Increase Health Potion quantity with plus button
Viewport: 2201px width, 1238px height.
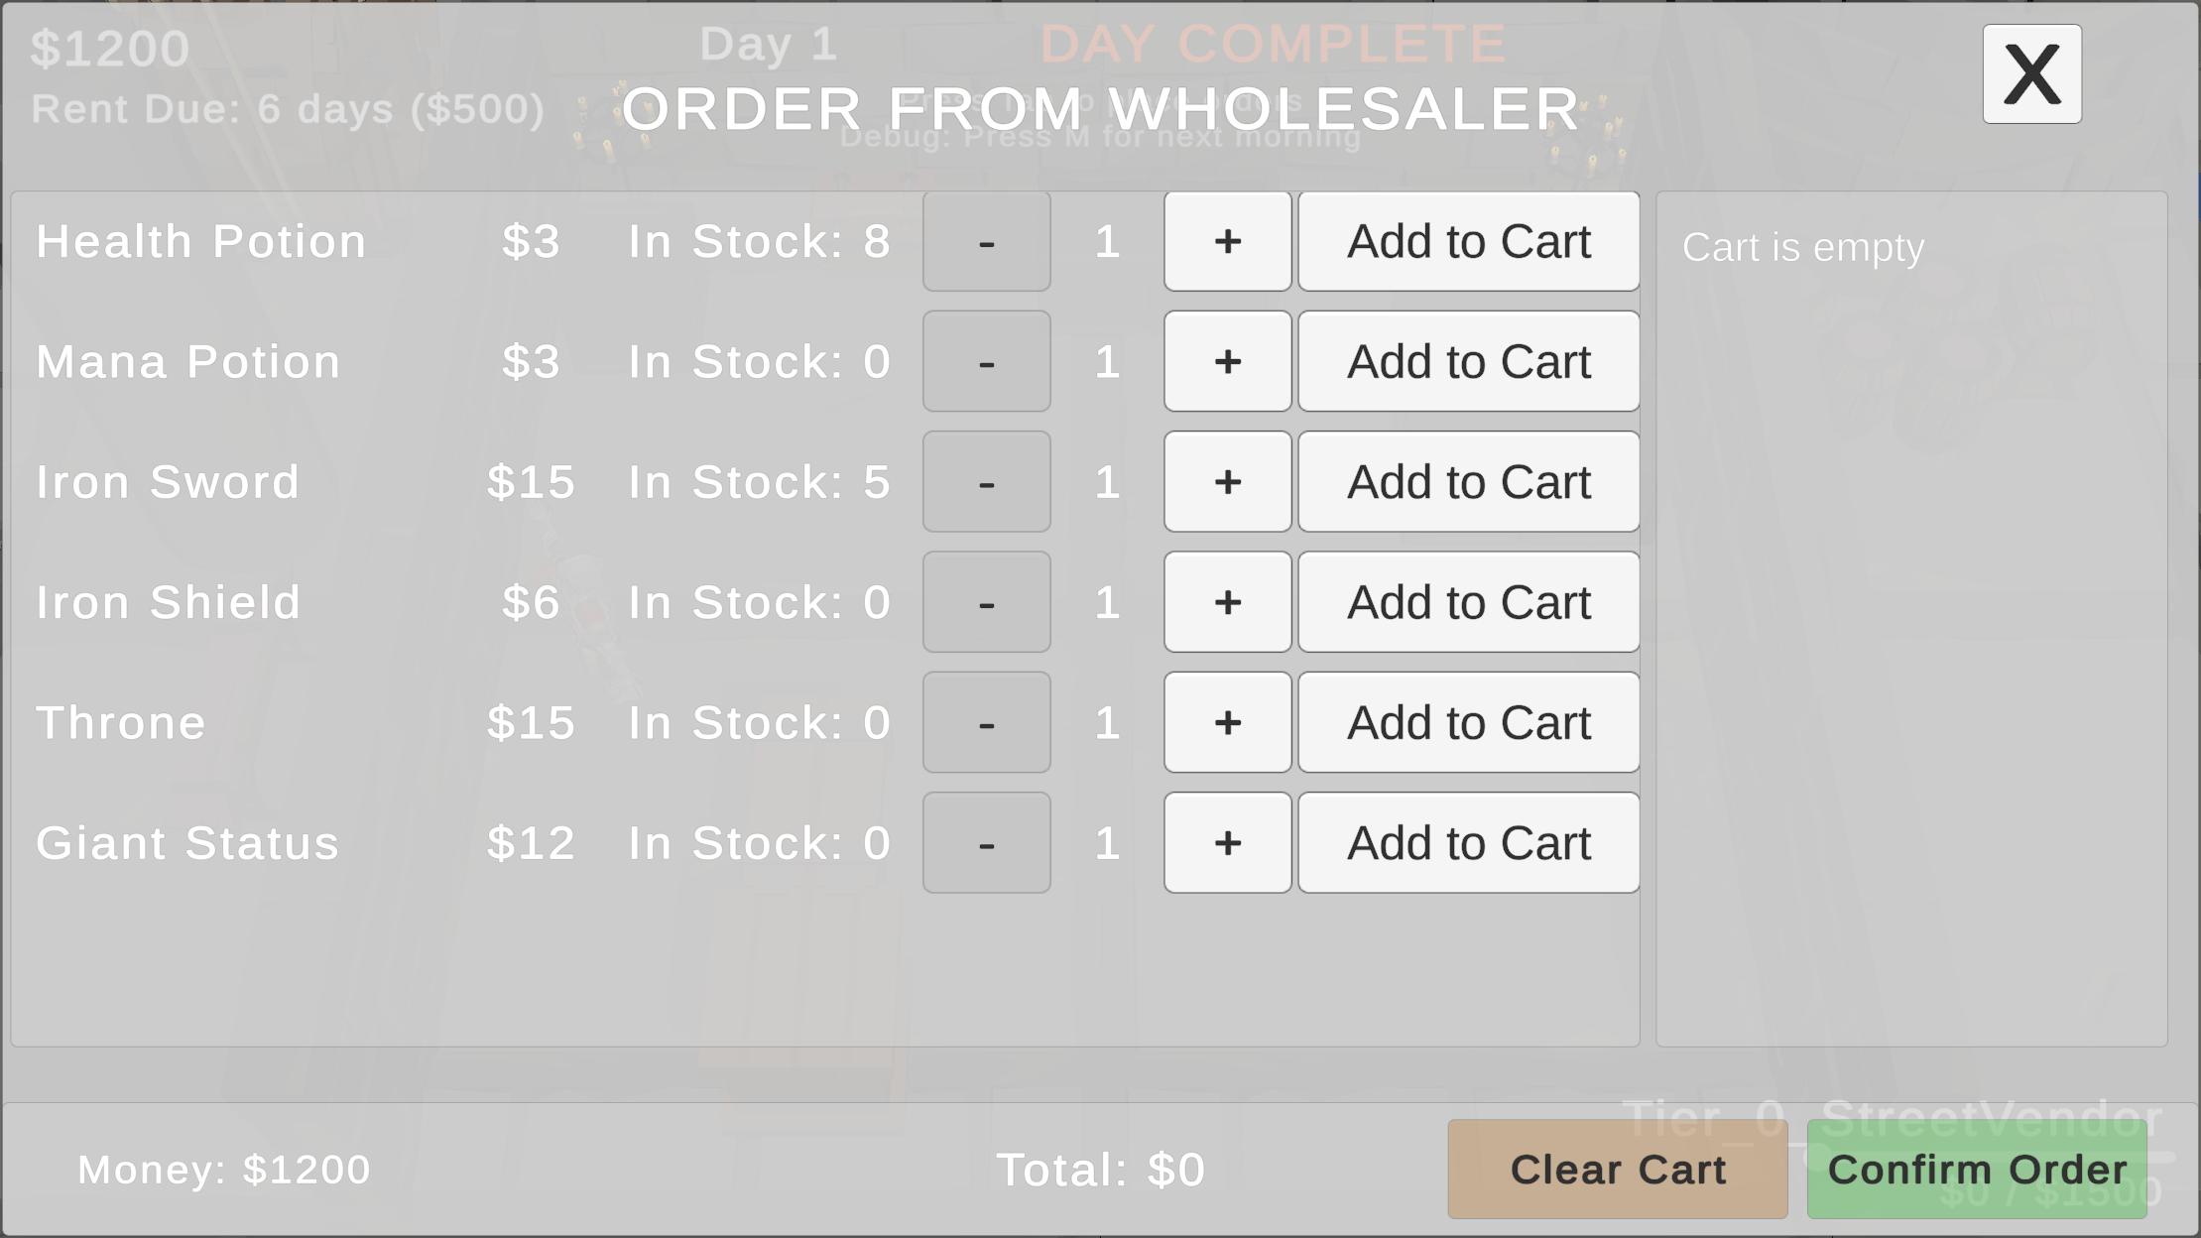[x=1227, y=241]
